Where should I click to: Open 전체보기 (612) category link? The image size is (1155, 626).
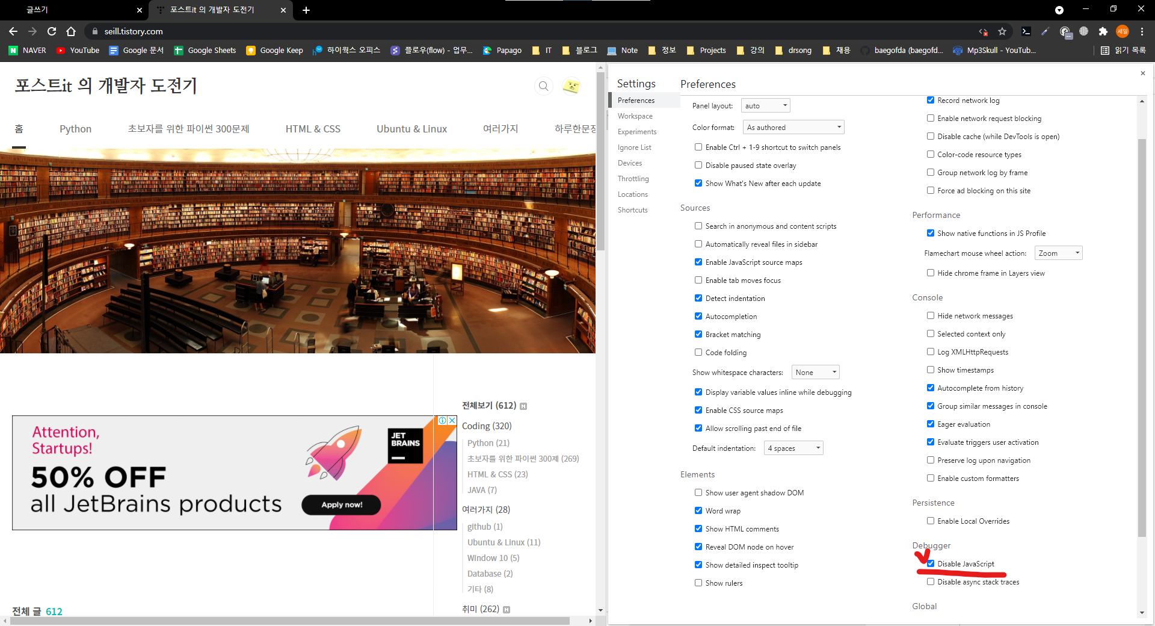coord(489,406)
